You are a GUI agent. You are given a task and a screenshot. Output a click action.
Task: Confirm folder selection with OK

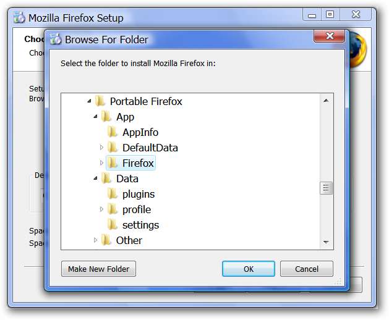tap(248, 269)
